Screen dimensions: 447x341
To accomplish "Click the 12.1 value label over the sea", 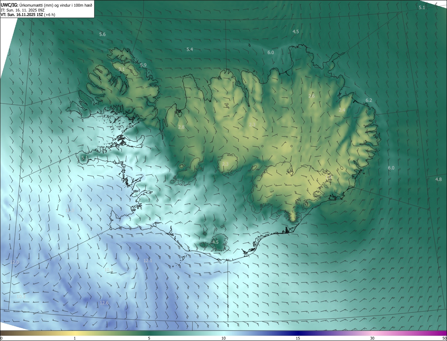I will coord(148,261).
